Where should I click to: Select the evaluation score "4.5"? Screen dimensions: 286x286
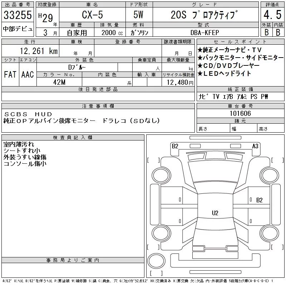[272, 15]
